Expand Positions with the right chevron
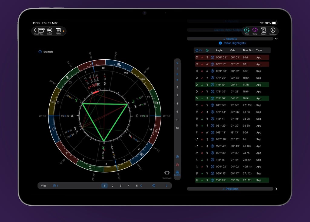310x222 pixels. (x=276, y=189)
